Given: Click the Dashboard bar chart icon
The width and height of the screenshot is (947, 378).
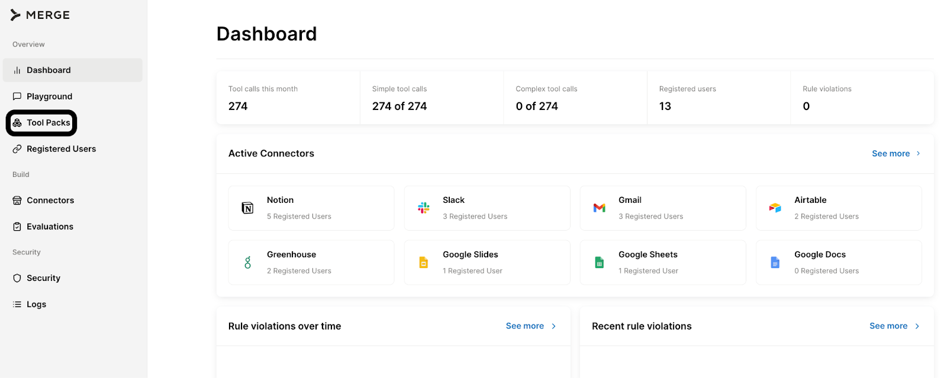Looking at the screenshot, I should pyautogui.click(x=17, y=70).
